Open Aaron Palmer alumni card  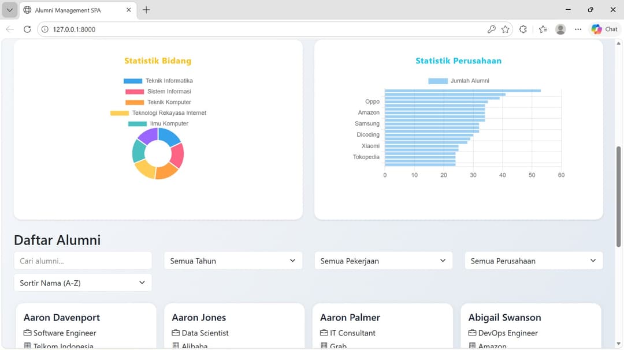(x=382, y=326)
